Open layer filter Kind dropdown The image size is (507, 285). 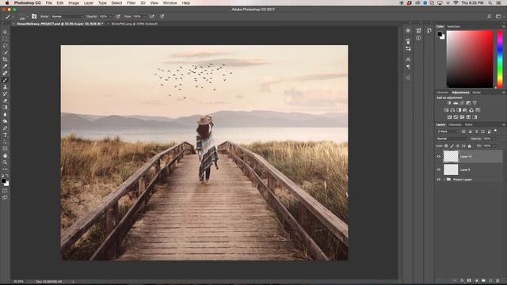click(448, 131)
